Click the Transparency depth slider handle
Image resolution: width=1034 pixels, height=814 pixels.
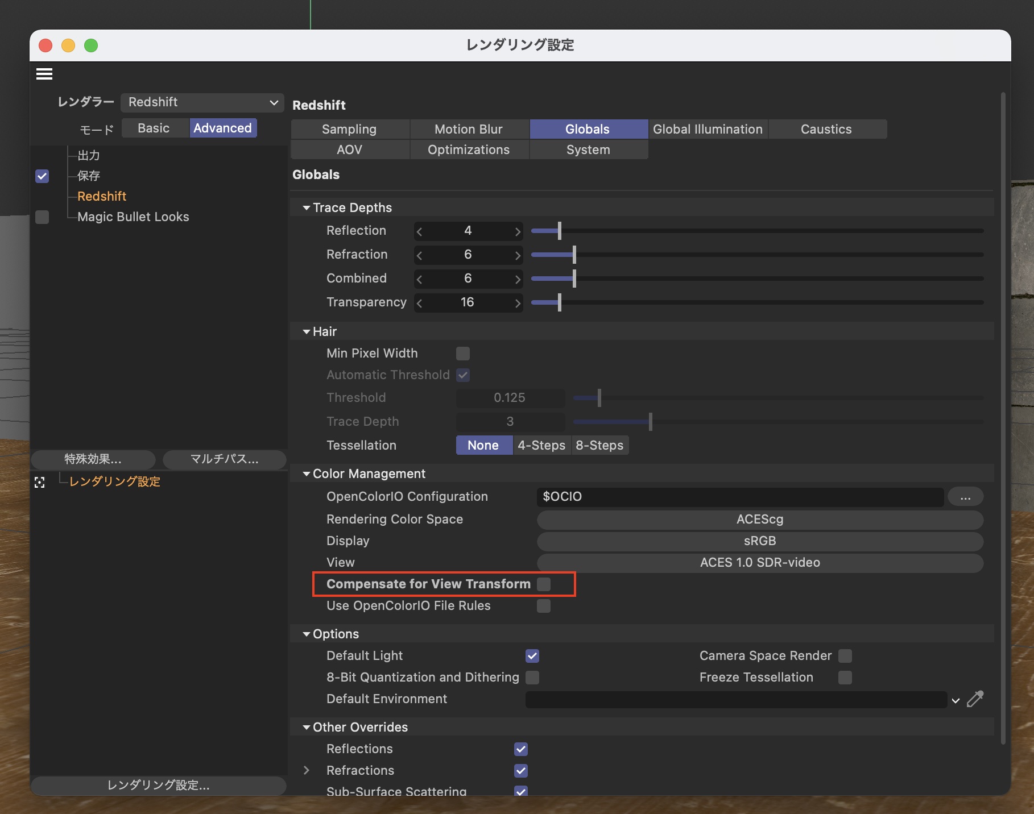click(x=560, y=302)
